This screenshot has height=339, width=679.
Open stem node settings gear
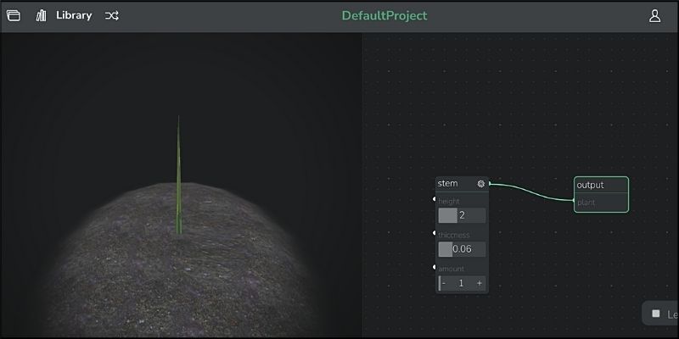480,184
